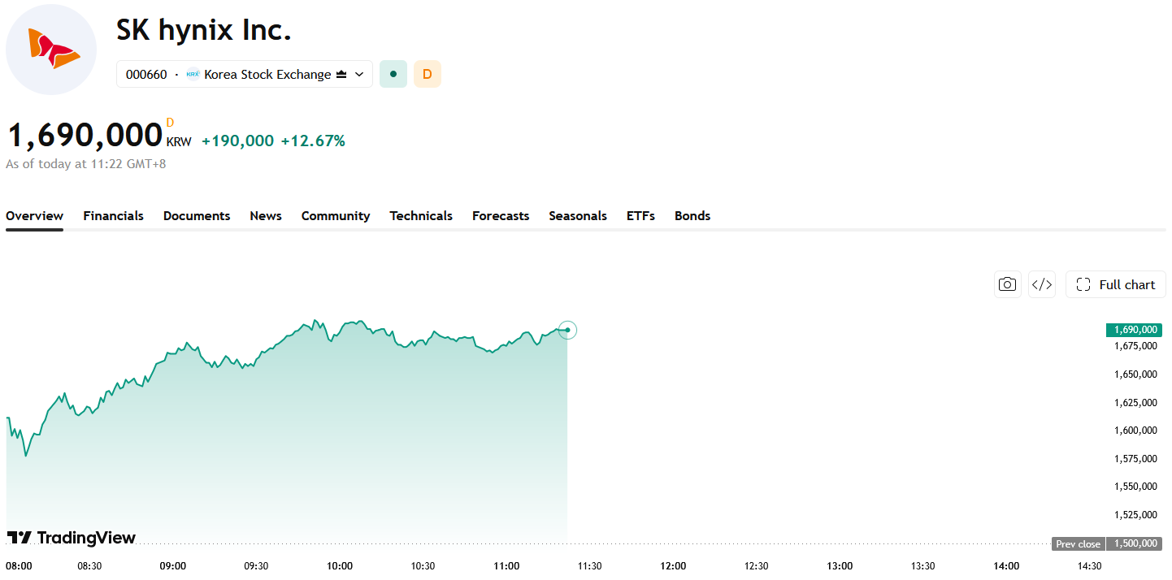Click the 1,650,000 price axis label
The width and height of the screenshot is (1172, 580).
click(x=1135, y=374)
